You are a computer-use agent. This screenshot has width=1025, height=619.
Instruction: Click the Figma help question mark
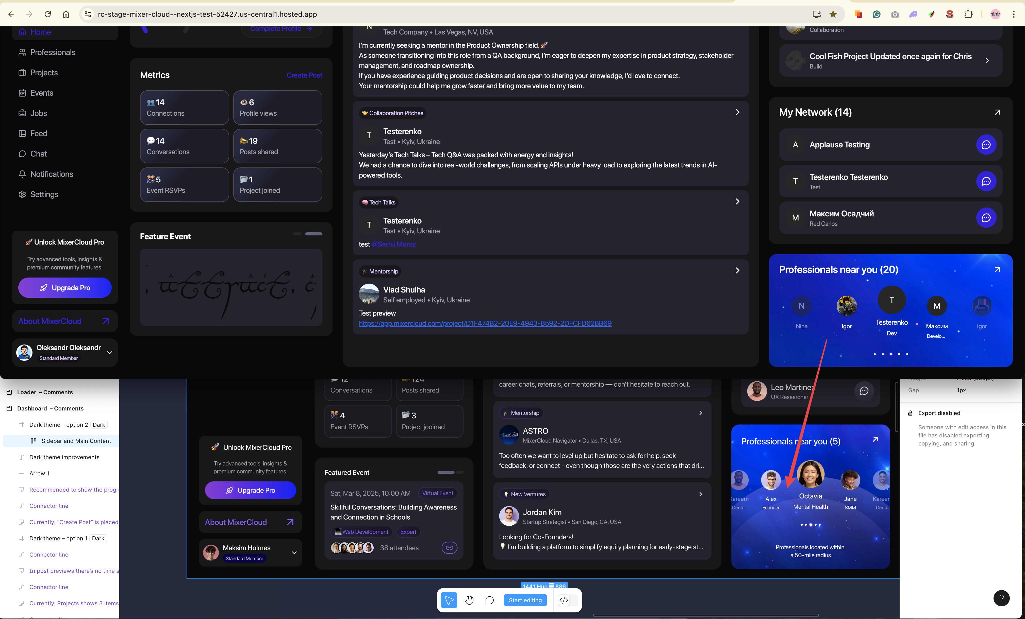[1001, 598]
